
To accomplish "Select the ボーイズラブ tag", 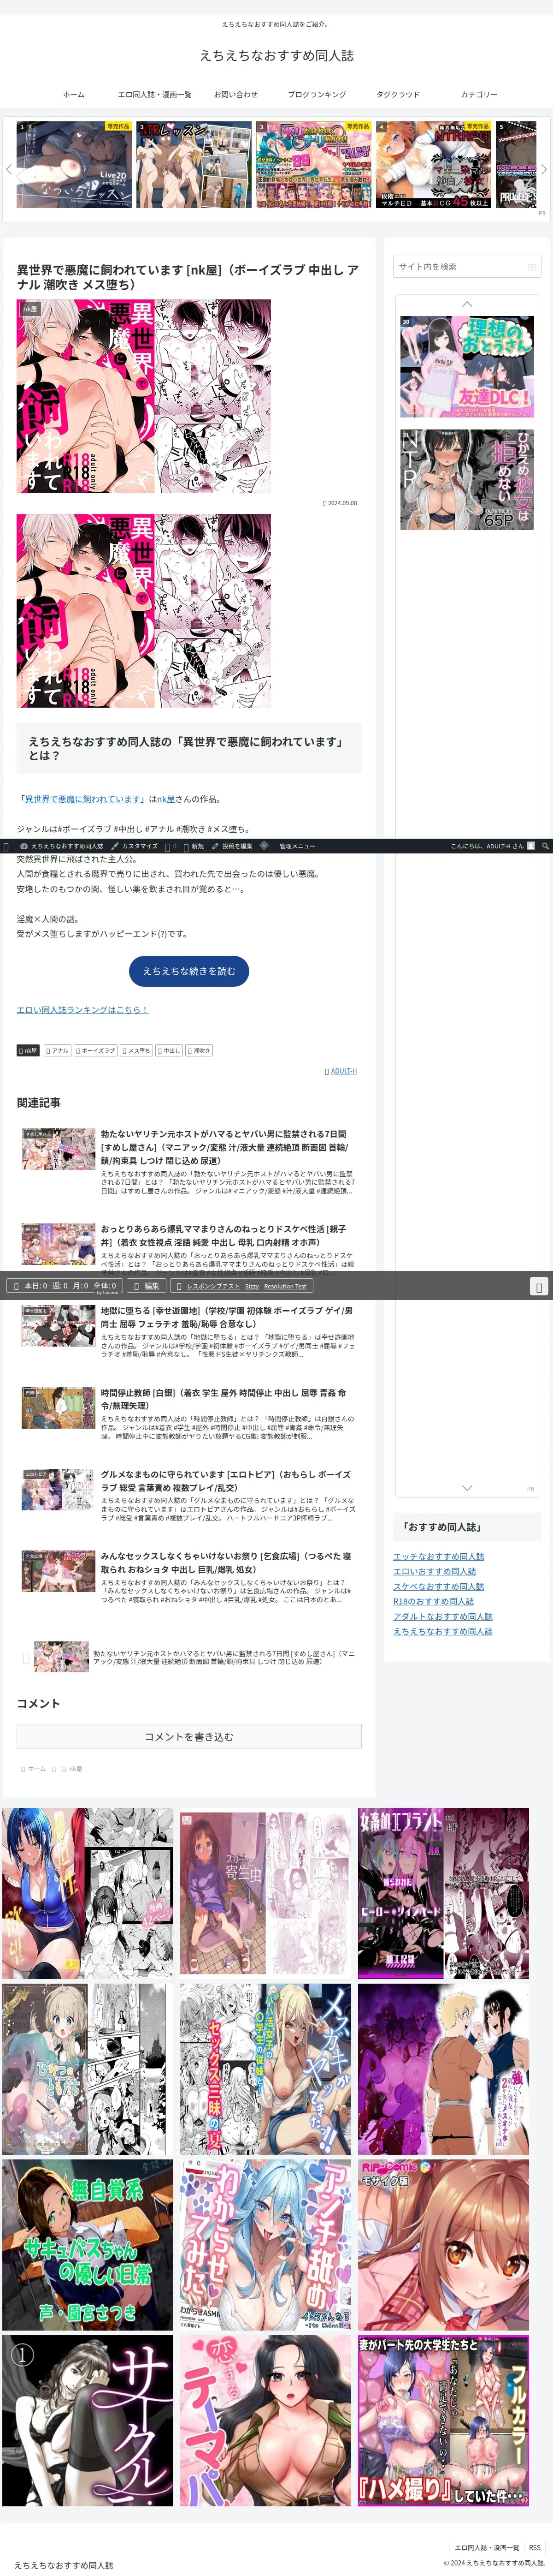I will point(95,1051).
